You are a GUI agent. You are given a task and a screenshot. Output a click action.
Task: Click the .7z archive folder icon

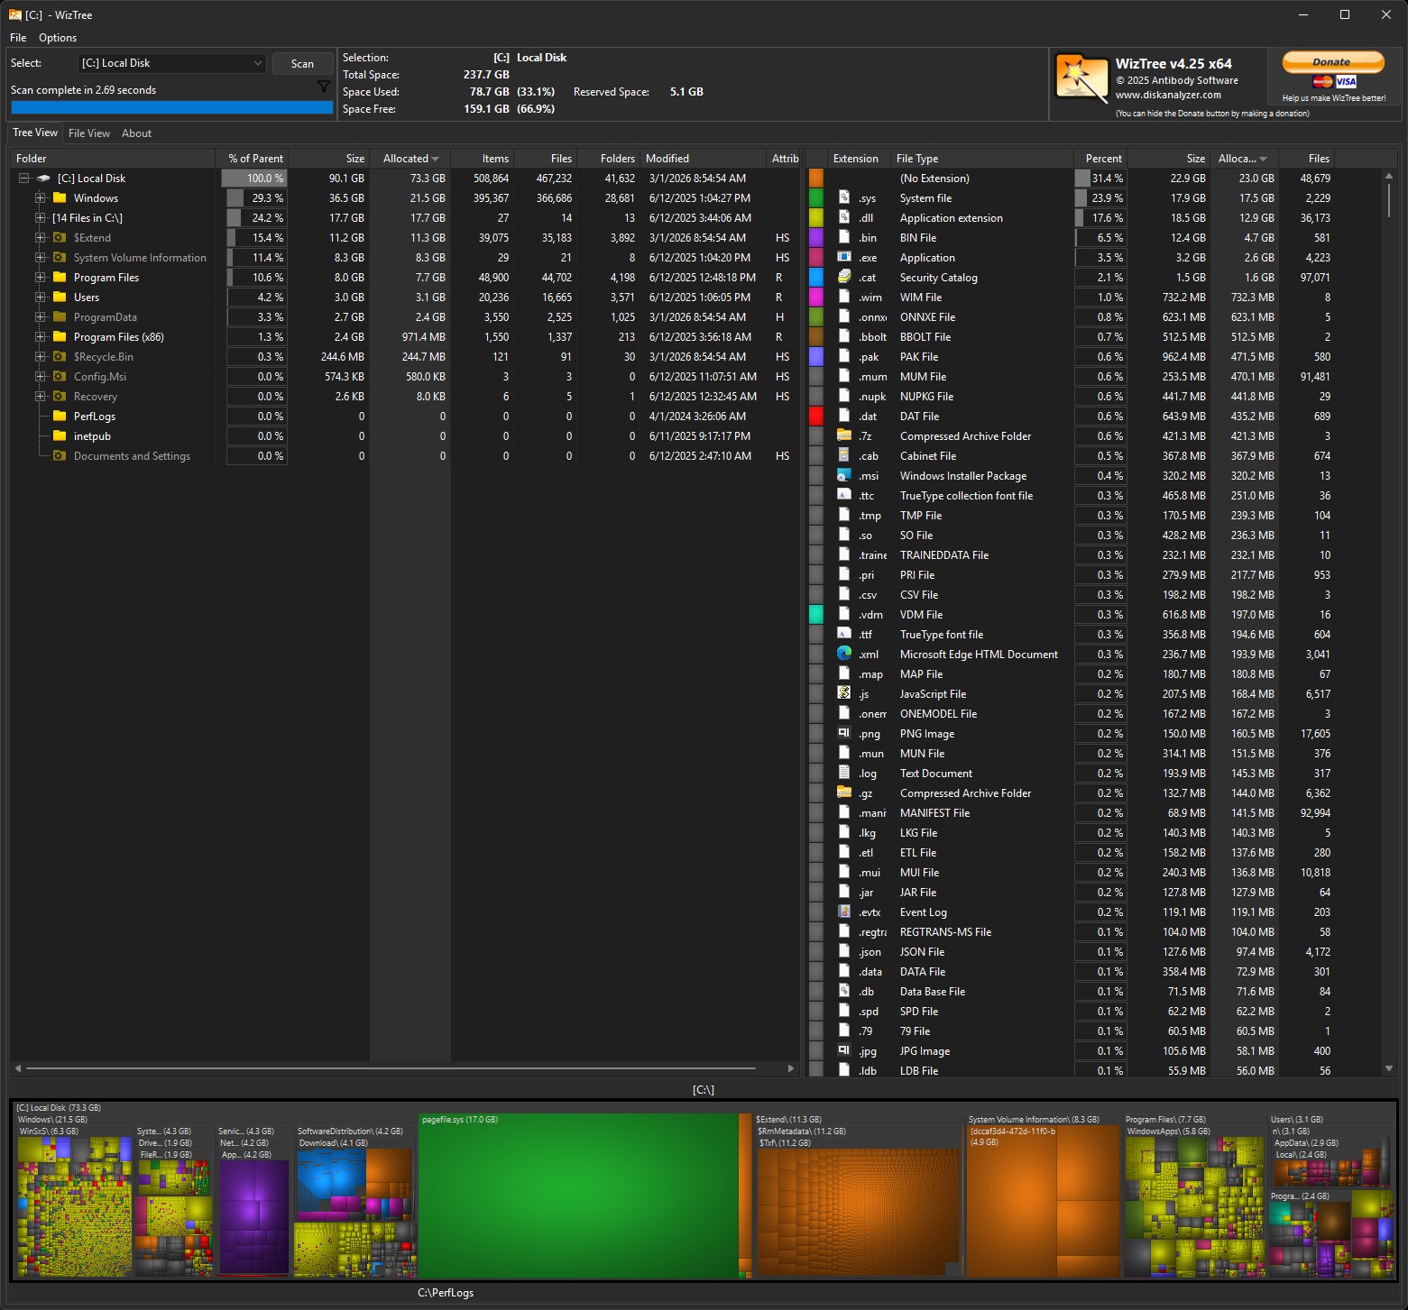tap(844, 435)
